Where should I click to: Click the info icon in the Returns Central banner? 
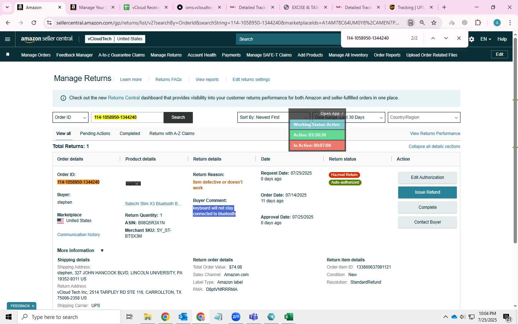(x=63, y=98)
